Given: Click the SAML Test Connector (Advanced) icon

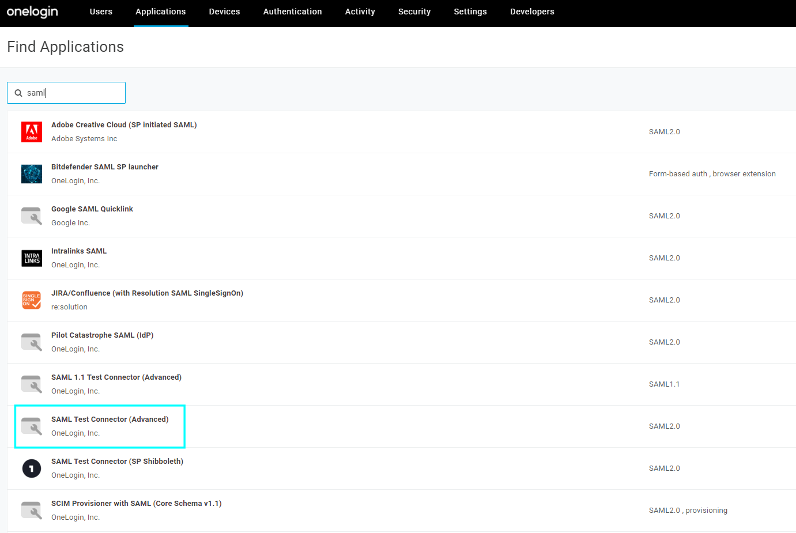Looking at the screenshot, I should 32,426.
